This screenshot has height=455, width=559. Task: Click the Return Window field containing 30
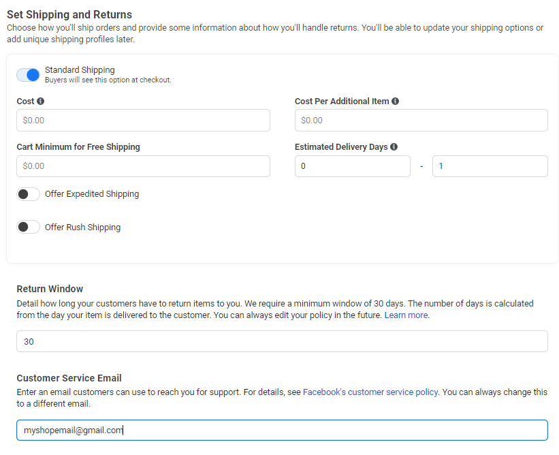(282, 342)
